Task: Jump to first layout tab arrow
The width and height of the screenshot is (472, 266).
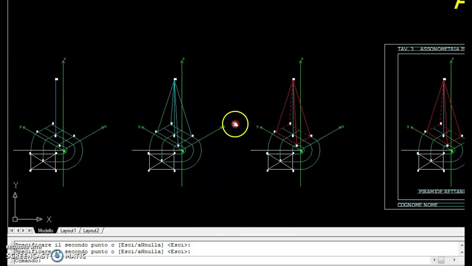Action: click(11, 231)
